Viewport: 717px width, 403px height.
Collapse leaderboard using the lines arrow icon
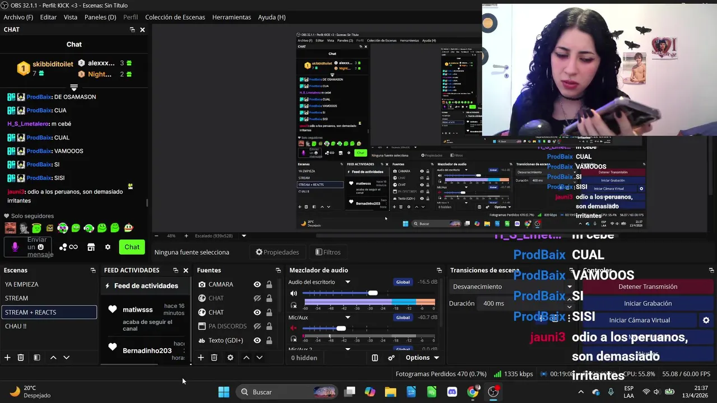click(x=74, y=87)
